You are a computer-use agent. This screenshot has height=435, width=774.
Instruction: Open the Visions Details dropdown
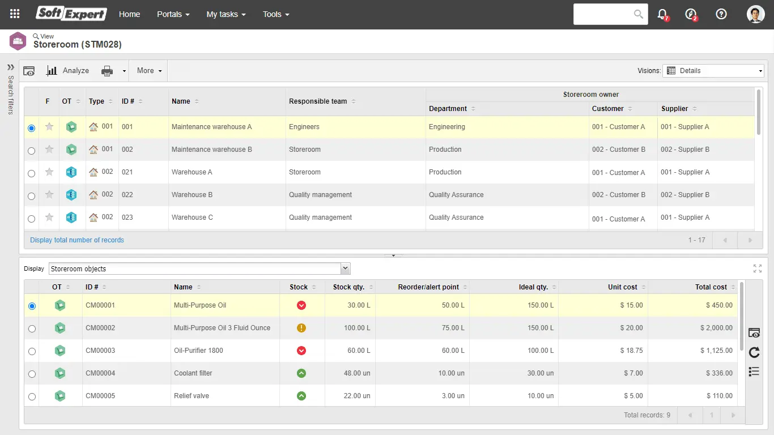pyautogui.click(x=713, y=71)
